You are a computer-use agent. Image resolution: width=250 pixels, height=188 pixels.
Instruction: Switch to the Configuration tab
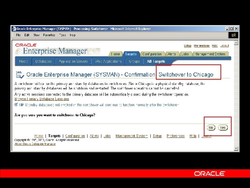pyautogui.click(x=152, y=54)
